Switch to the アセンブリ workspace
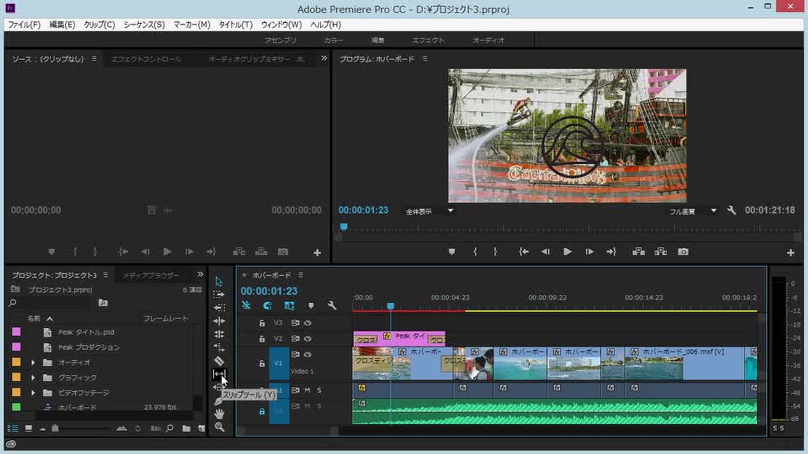The width and height of the screenshot is (808, 454). [x=280, y=40]
